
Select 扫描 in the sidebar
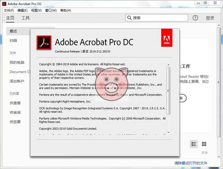13,41
